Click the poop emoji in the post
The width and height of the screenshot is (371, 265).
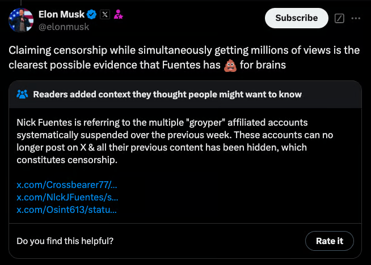tap(229, 65)
